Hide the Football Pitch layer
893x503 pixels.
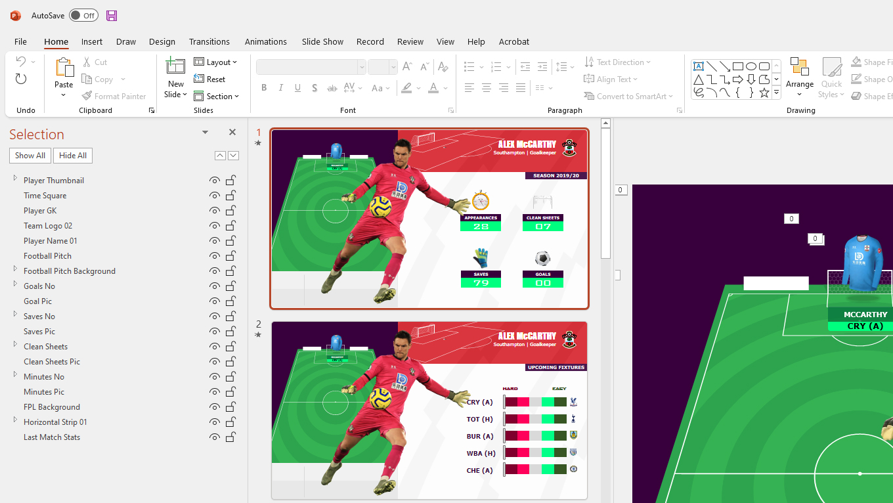[215, 255]
